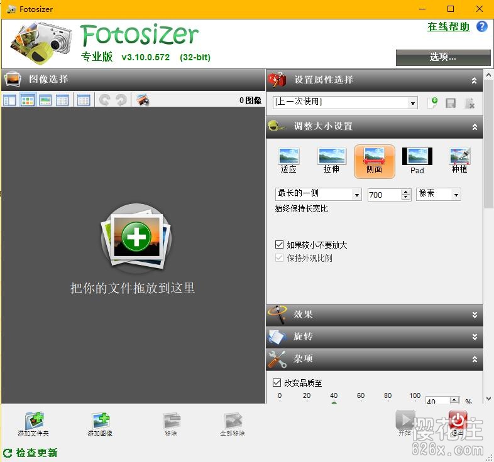Click the 移除 remove icon
Screen dimensions: 494x462
click(172, 421)
